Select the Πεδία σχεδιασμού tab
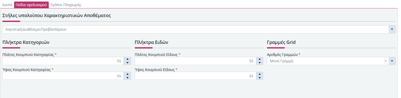The width and height of the screenshot is (401, 98). click(31, 5)
